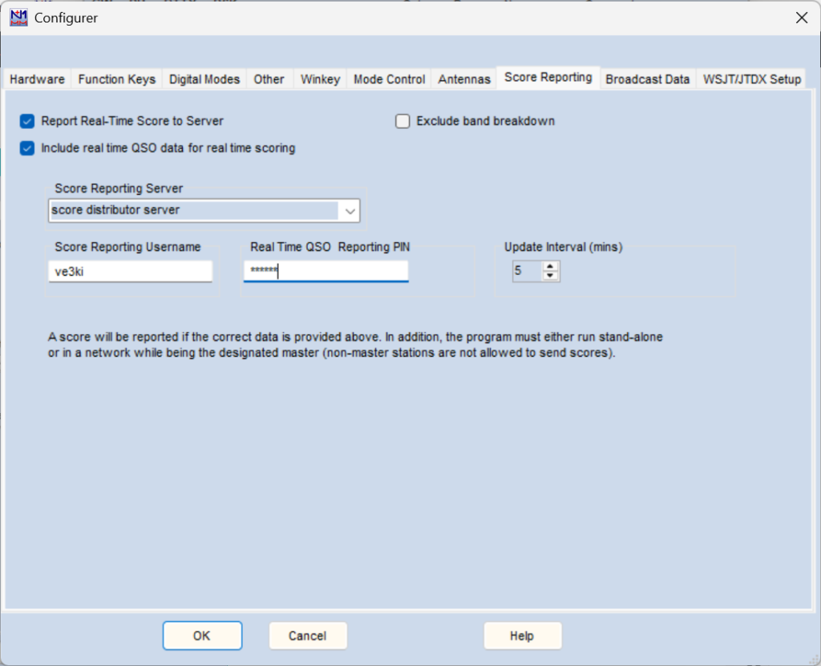Increase Update Interval using up arrow
This screenshot has height=666, width=821.
pos(550,267)
